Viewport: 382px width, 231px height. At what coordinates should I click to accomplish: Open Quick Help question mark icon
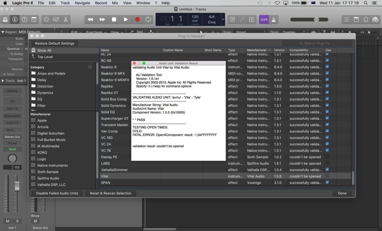(x=24, y=19)
